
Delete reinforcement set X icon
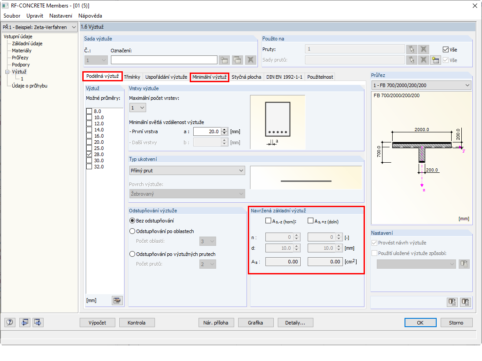[250, 60]
